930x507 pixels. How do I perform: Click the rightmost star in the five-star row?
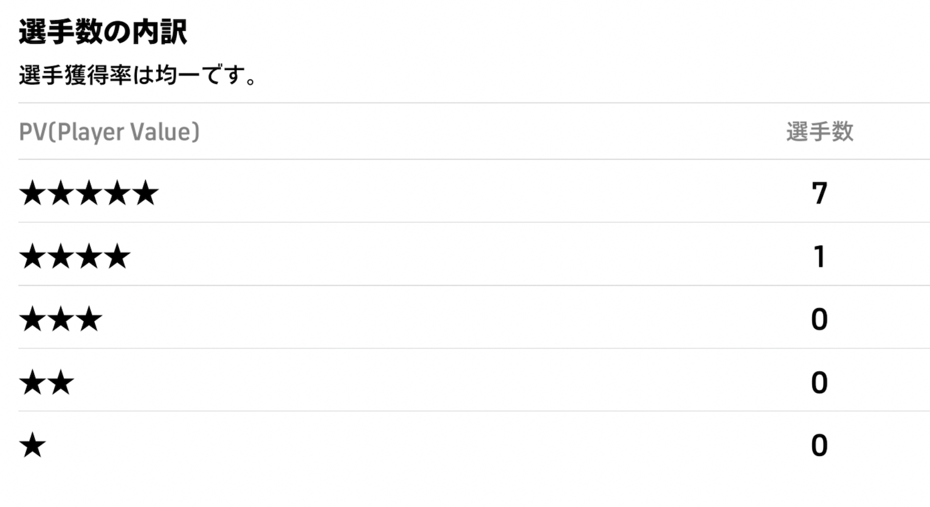(145, 193)
